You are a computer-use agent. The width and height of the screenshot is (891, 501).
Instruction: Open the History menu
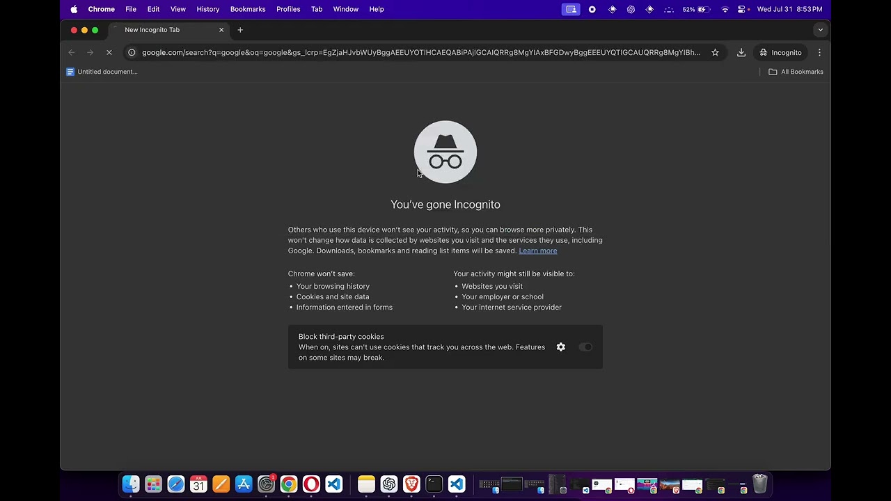[x=208, y=9]
